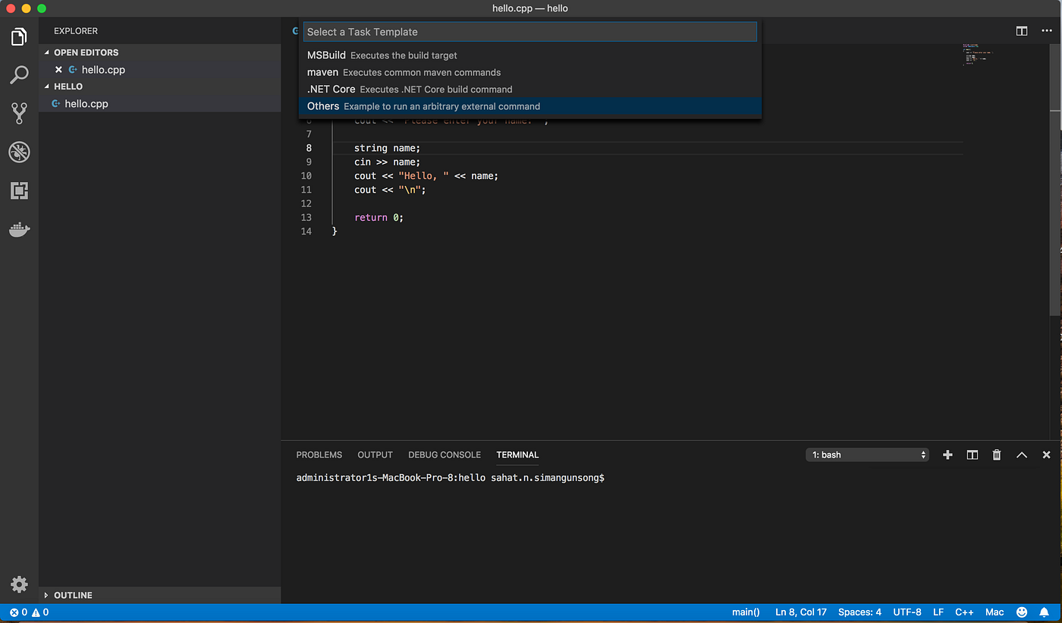Close hello.cpp in Open Editors
This screenshot has height=623, width=1062.
tap(58, 70)
